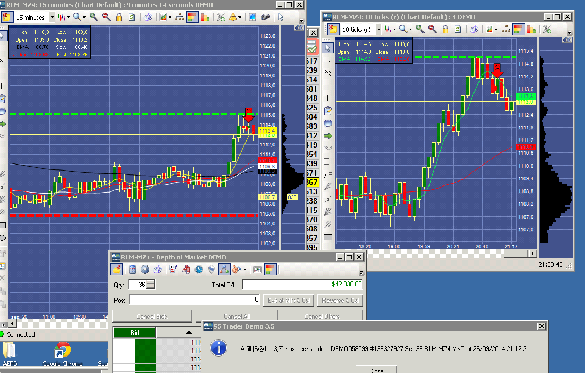Zoom in on the 10 ticks chart
585x373 pixels.
click(420, 29)
